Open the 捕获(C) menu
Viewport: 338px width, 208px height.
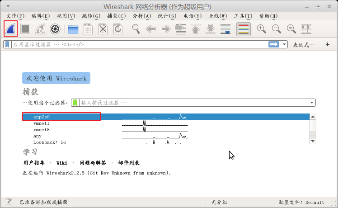(117, 16)
